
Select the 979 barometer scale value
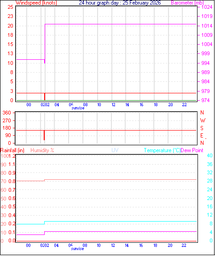[x=205, y=91]
